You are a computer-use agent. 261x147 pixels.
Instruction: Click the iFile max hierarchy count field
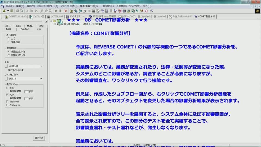coord(27,91)
